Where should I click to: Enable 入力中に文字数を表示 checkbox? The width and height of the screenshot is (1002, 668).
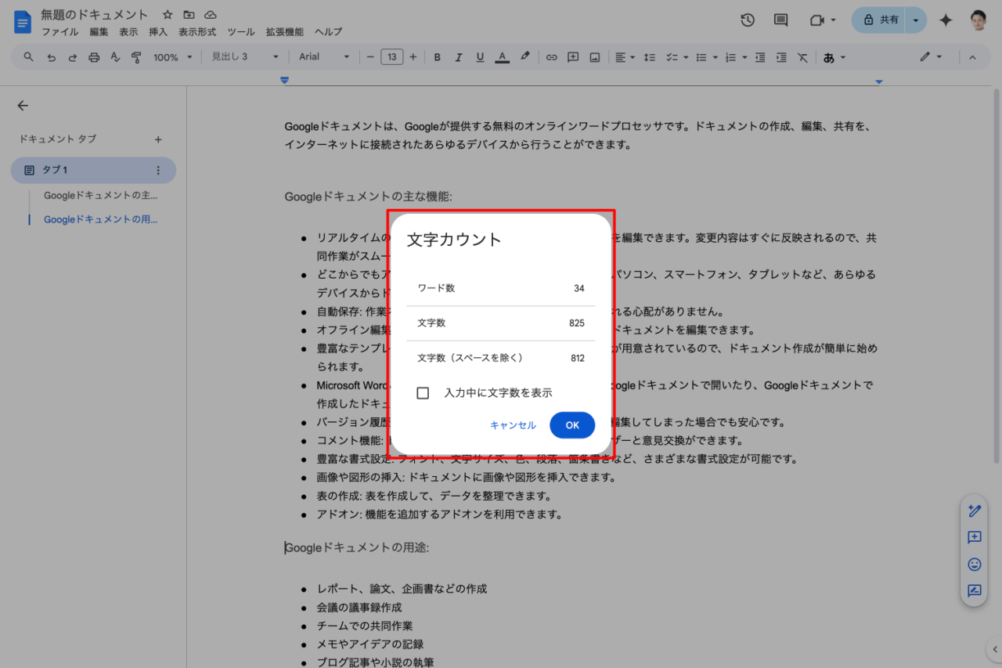point(423,393)
